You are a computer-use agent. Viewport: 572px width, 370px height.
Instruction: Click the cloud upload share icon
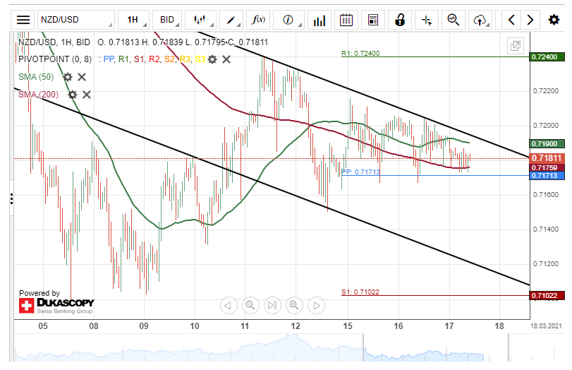tap(481, 20)
